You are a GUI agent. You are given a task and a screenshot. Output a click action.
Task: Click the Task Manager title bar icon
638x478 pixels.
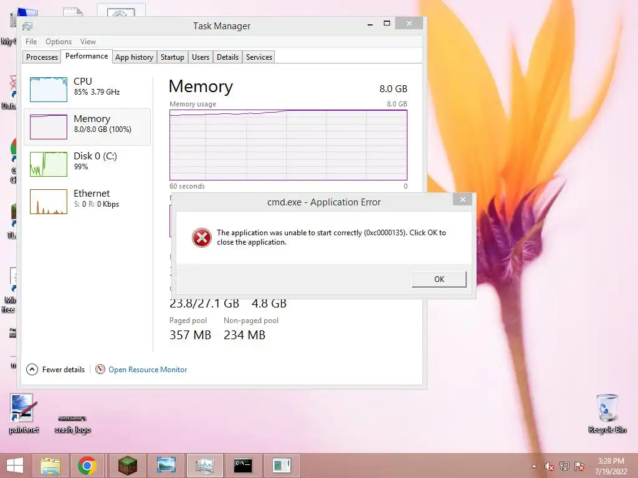point(27,26)
